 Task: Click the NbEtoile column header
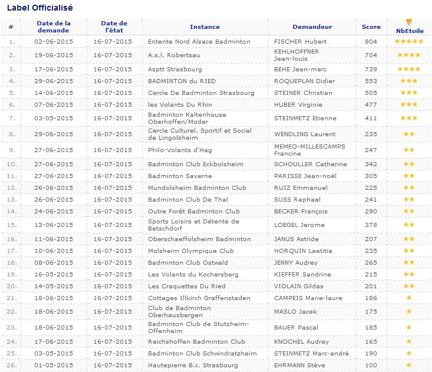pos(408,30)
